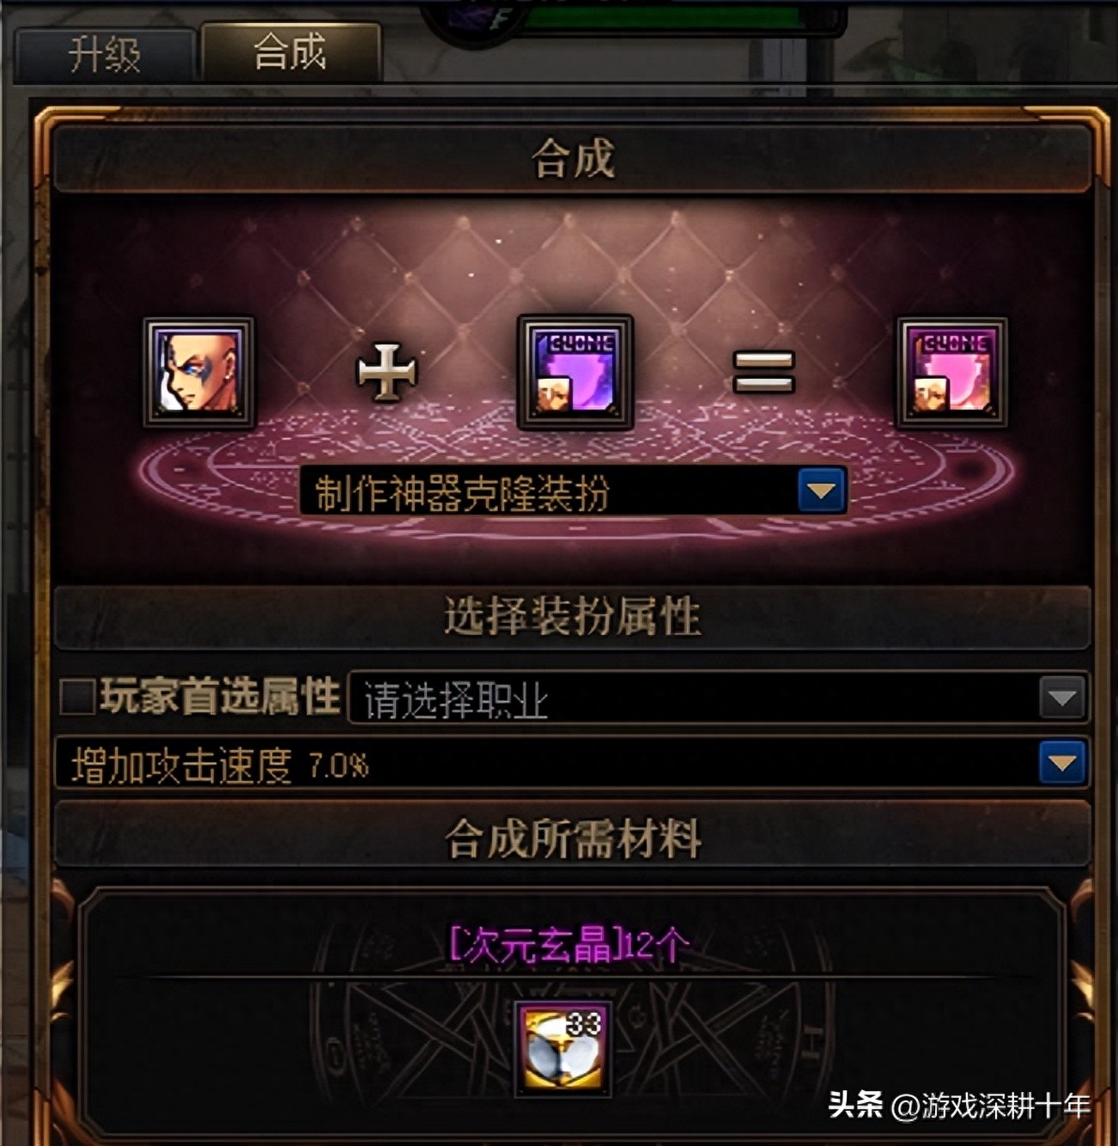Click the 请选择职业 selection field
Viewport: 1118px width, 1146px height.
(718, 698)
